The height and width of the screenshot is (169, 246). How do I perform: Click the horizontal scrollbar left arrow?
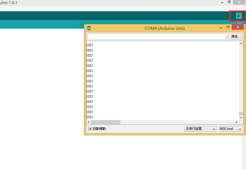tap(89, 122)
